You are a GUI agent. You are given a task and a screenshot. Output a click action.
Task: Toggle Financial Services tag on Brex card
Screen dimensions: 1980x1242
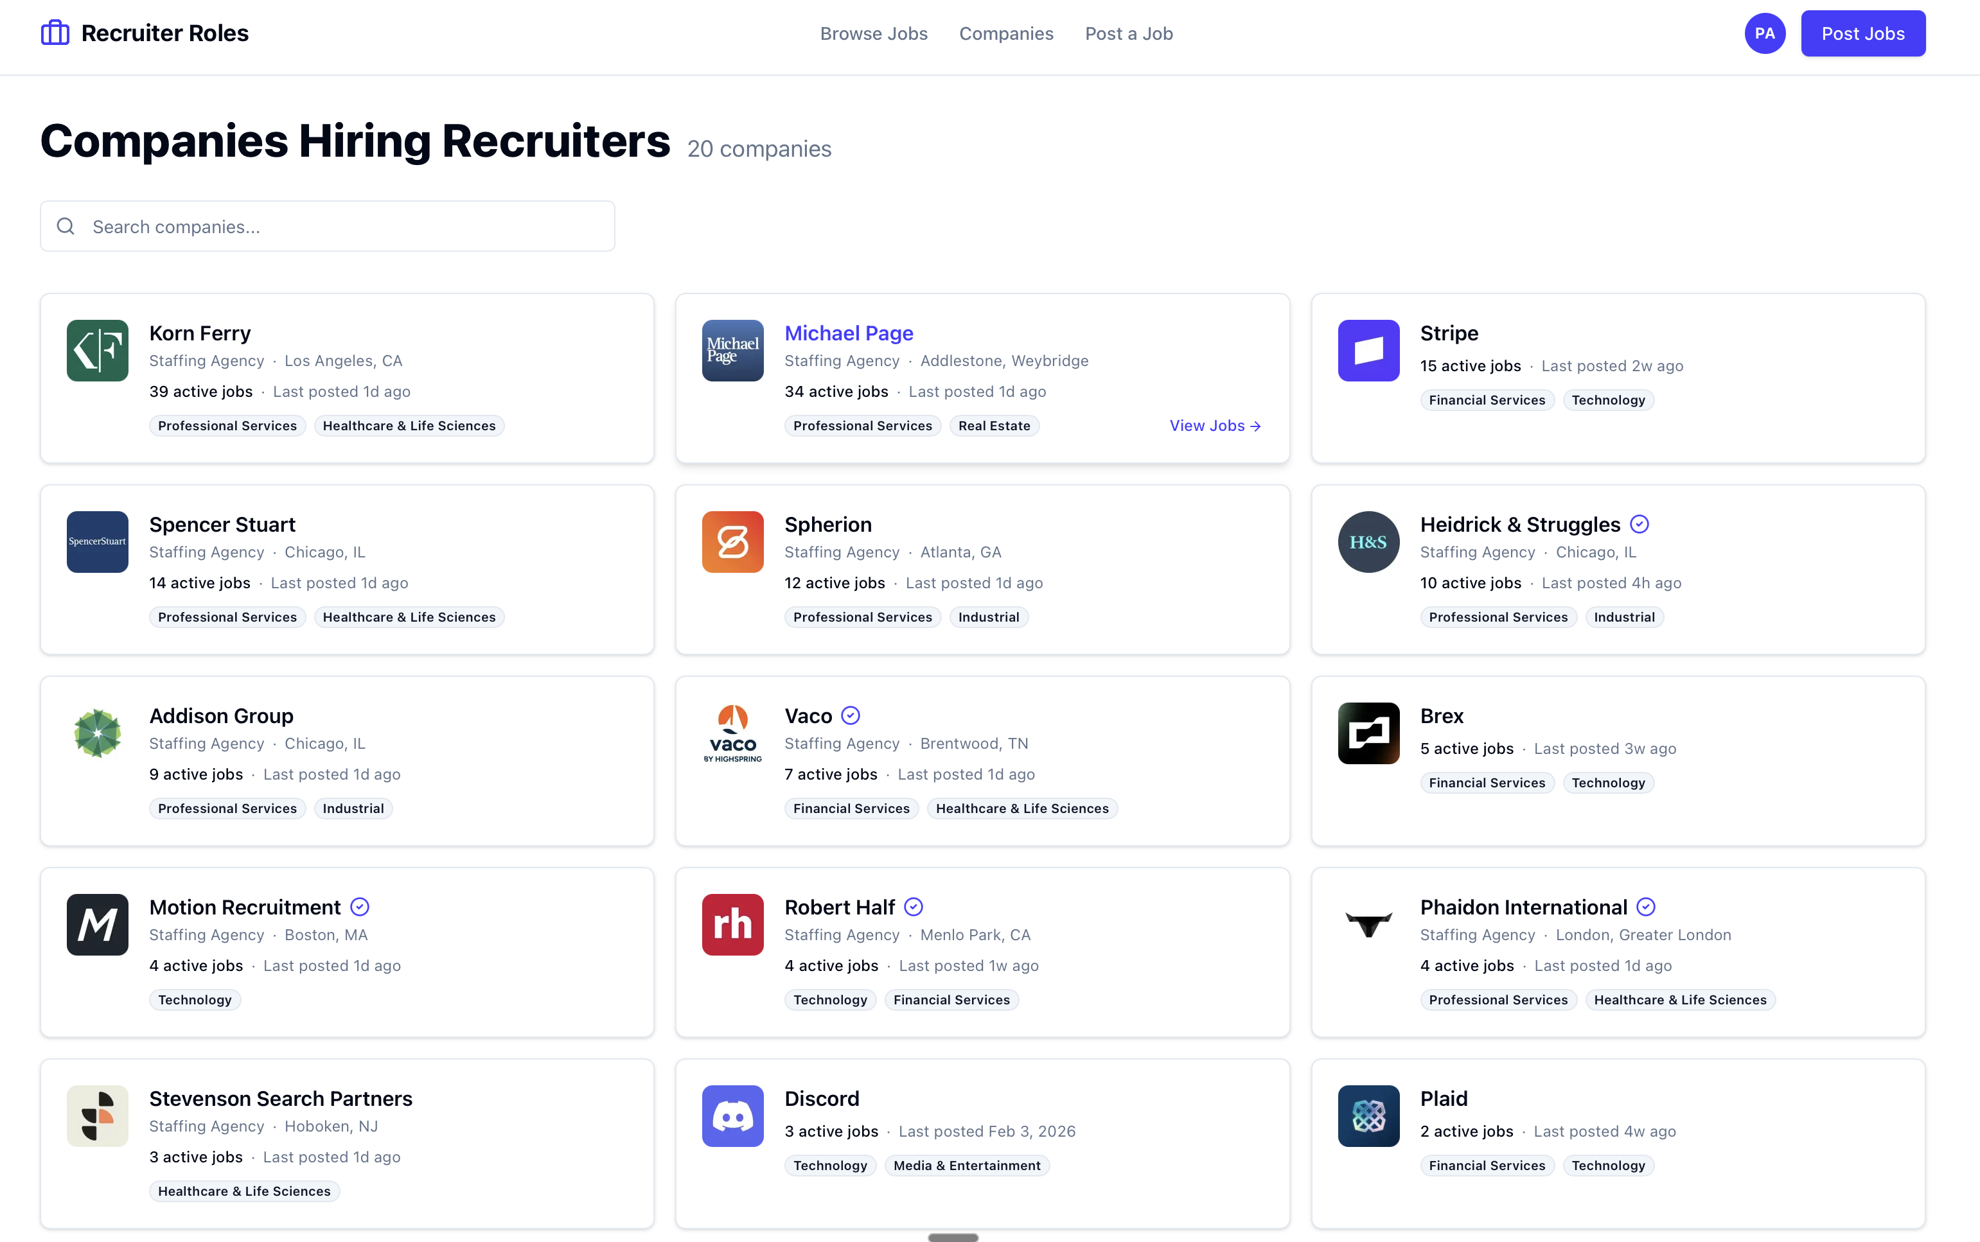[1486, 782]
